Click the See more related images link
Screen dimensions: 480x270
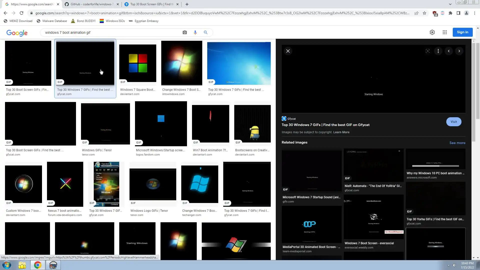(x=457, y=143)
